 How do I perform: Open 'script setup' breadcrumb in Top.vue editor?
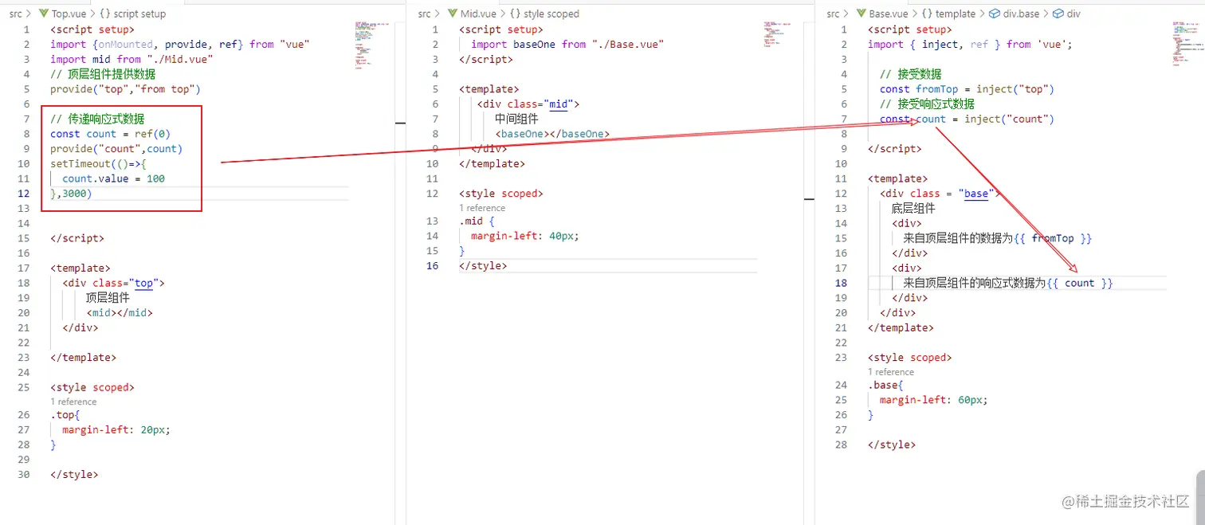coord(140,14)
